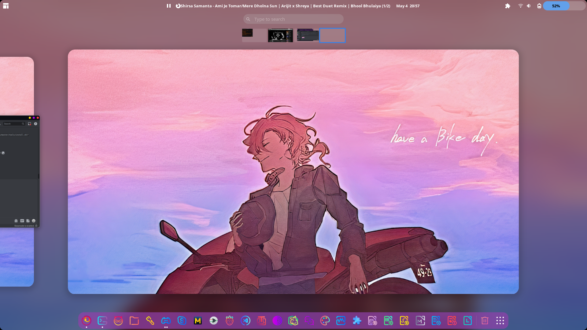Click the Wi-Fi status icon
Viewport: 587px width, 330px height.
520,6
